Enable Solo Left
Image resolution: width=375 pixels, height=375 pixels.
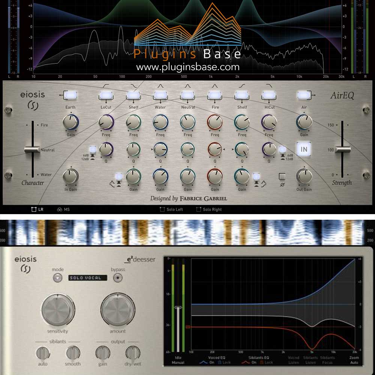coord(171,210)
